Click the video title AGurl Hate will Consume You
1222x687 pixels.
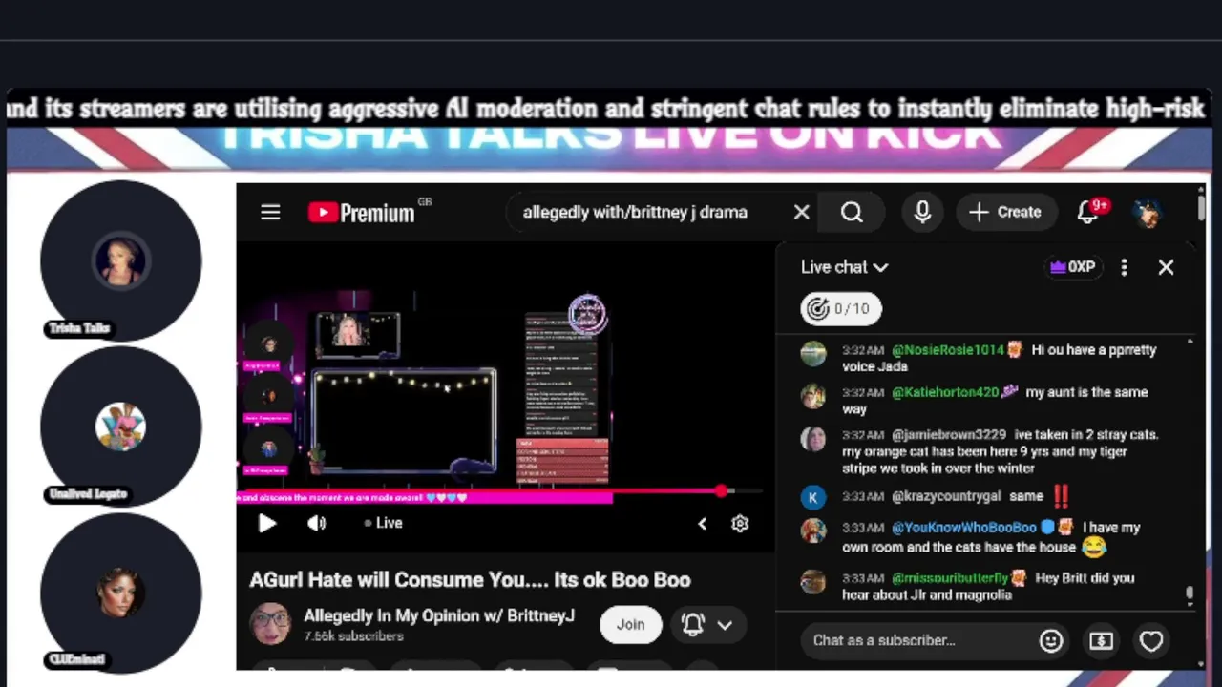tap(470, 579)
